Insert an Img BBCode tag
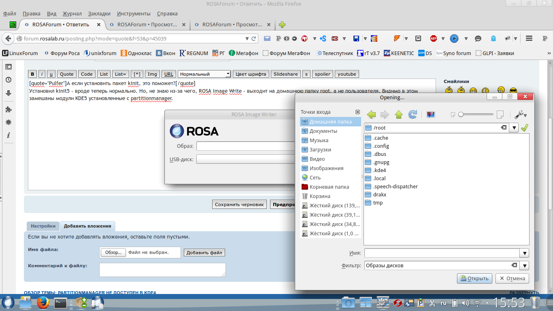 (x=152, y=74)
